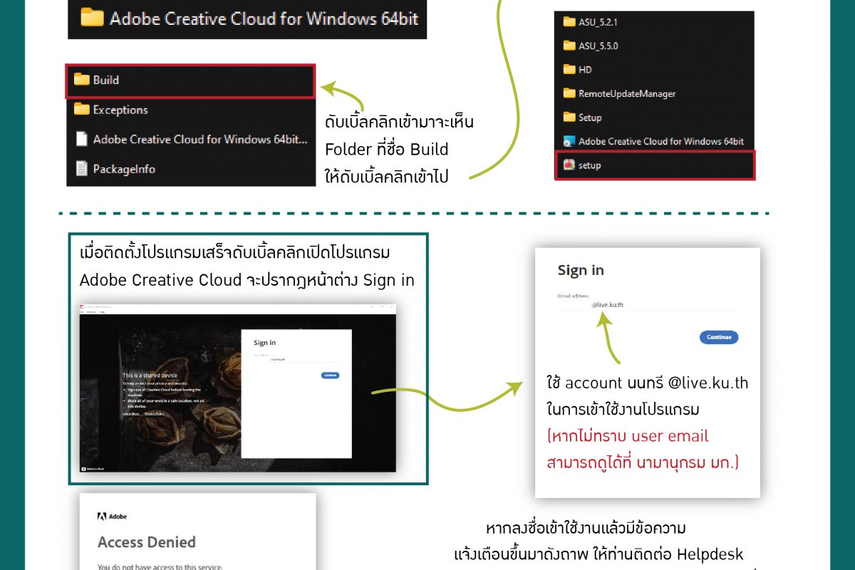Screen dimensions: 855x570
Task: Select the truncated Adobe Creative Cloud for Windows 64bit... document file
Action: tap(190, 140)
